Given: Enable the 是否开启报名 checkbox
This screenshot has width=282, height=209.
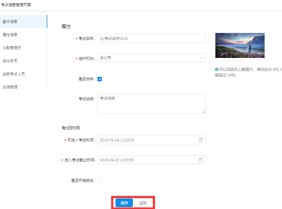Looking at the screenshot, I should coord(100,181).
